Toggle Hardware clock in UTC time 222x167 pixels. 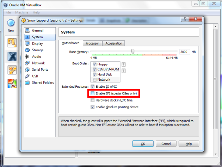pyautogui.click(x=93, y=100)
